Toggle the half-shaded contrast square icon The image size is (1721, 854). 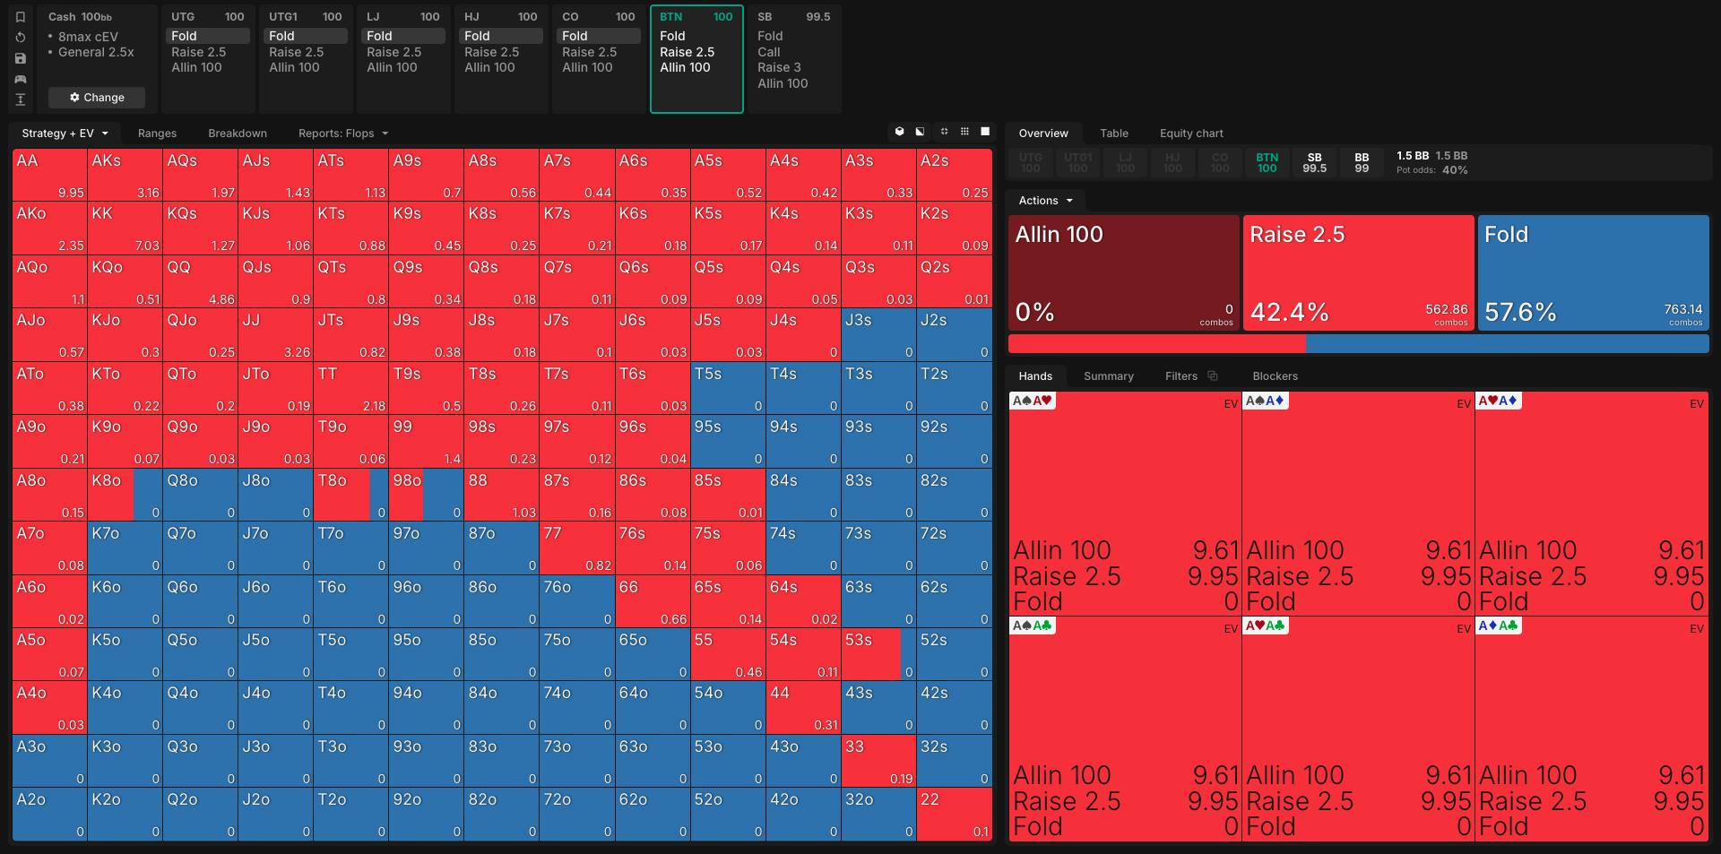coord(920,132)
